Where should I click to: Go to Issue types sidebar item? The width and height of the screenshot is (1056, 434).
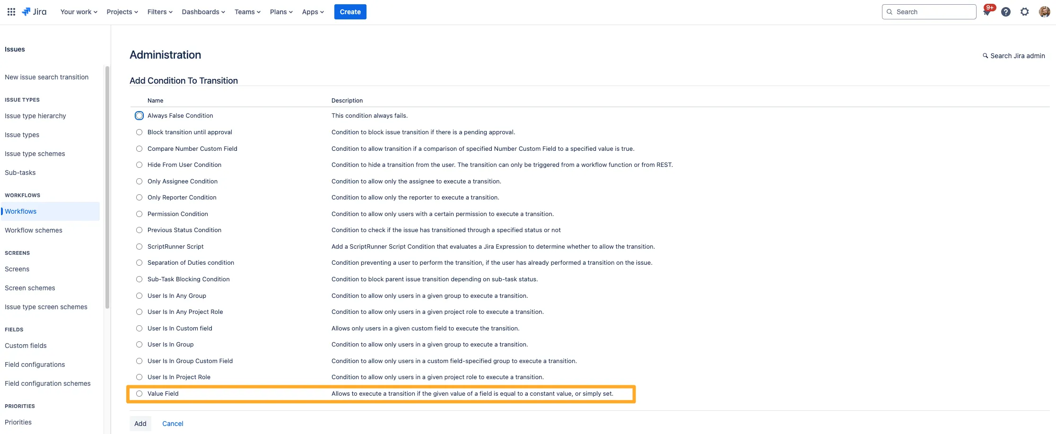[x=22, y=135]
